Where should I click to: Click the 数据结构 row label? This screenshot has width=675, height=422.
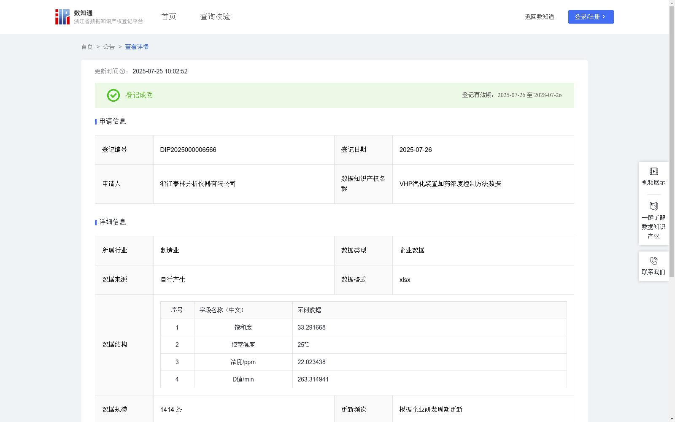(x=114, y=345)
